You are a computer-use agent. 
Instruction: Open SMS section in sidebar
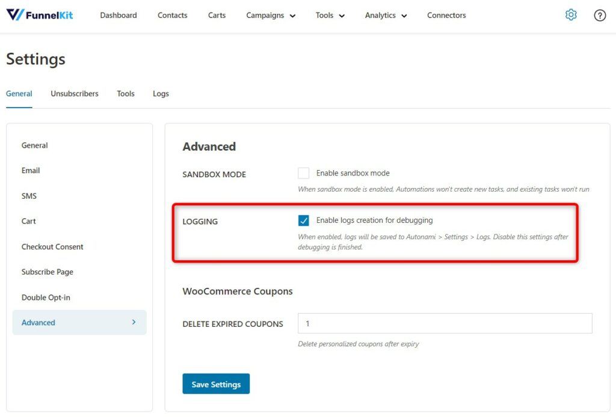pos(29,196)
